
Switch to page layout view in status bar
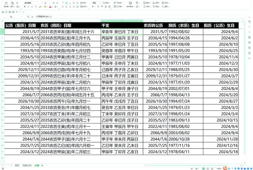[x=208, y=169]
